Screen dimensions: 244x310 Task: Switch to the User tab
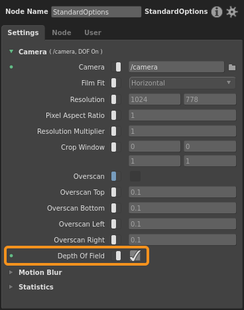93,32
